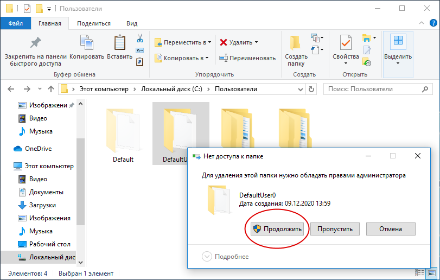The width and height of the screenshot is (440, 280).
Task: Click the Copy icon in ribbon
Action: [x=87, y=42]
